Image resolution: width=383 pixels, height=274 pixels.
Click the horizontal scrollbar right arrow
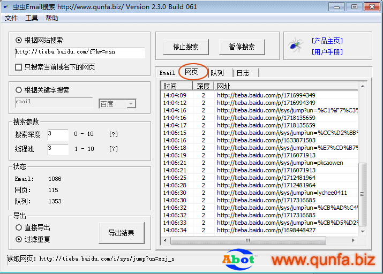point(354,240)
